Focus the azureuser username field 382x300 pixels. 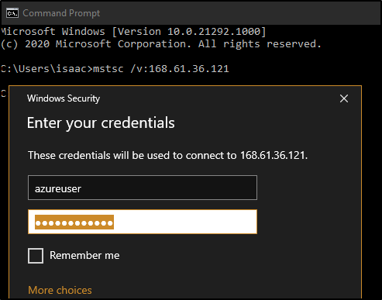(x=143, y=188)
